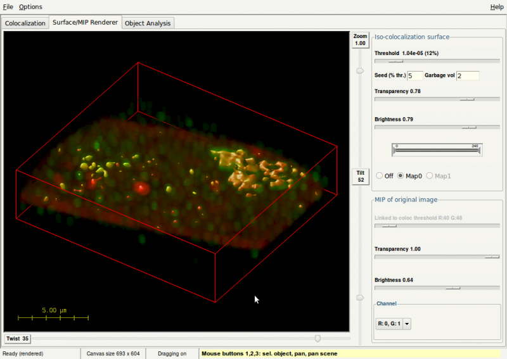Click the Tilt 52 button
This screenshot has width=507, height=359.
(x=360, y=176)
